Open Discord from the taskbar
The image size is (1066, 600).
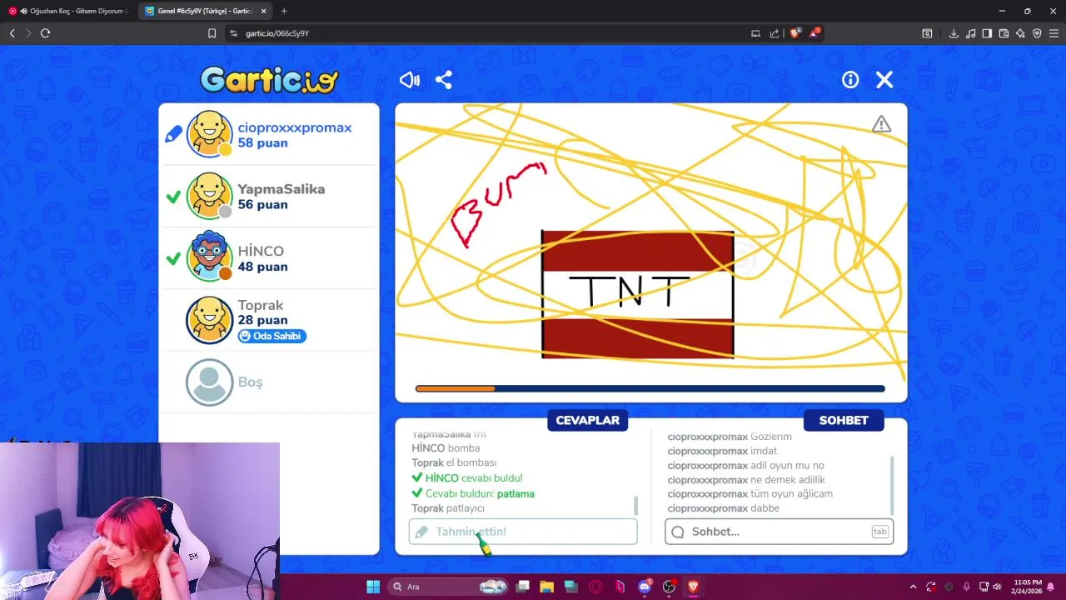click(645, 587)
